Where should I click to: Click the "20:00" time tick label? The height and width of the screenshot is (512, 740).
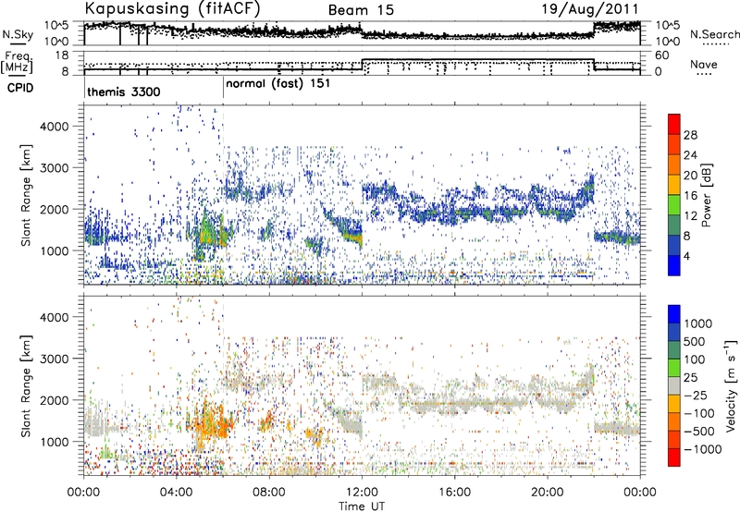click(x=548, y=493)
